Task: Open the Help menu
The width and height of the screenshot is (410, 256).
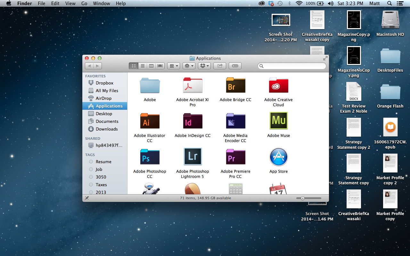Action: (x=121, y=4)
